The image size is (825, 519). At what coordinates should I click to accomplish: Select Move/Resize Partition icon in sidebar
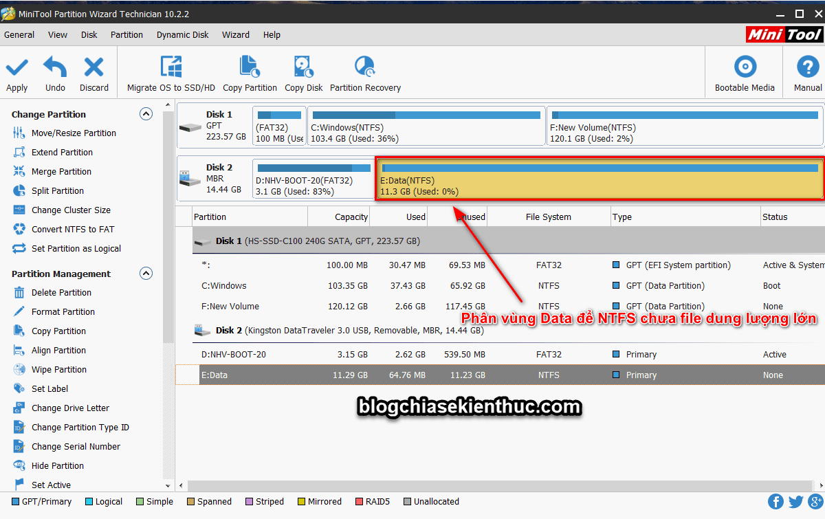pyautogui.click(x=19, y=133)
